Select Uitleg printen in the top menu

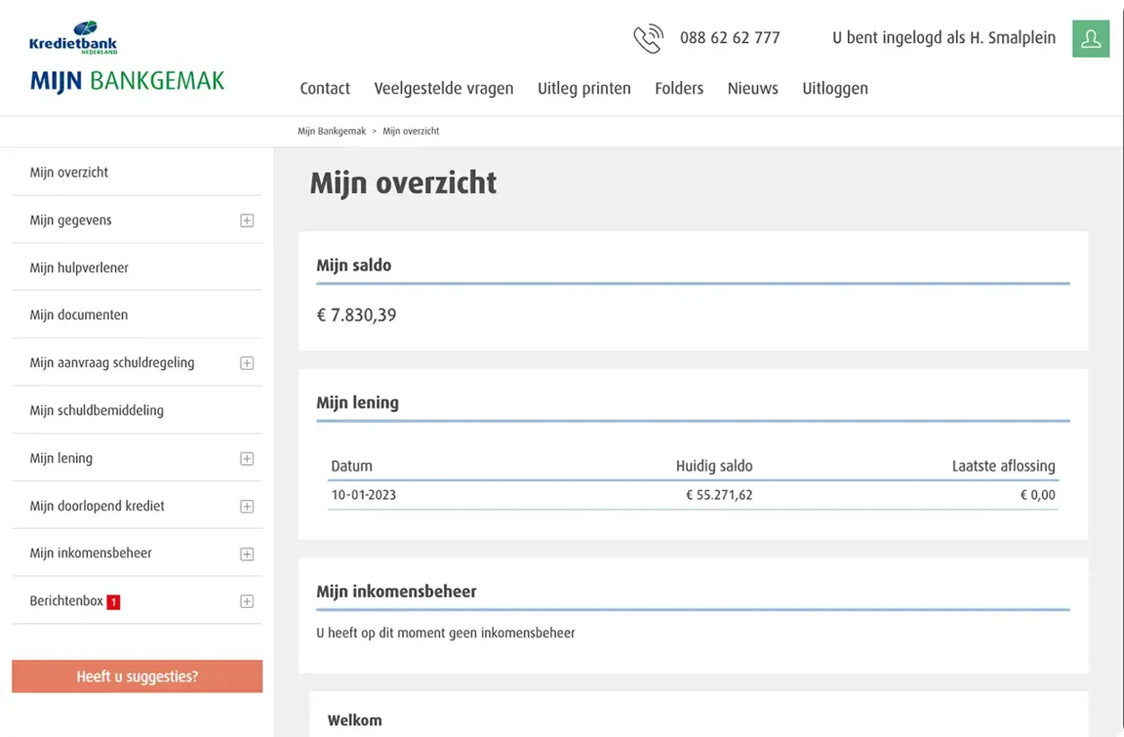point(584,88)
